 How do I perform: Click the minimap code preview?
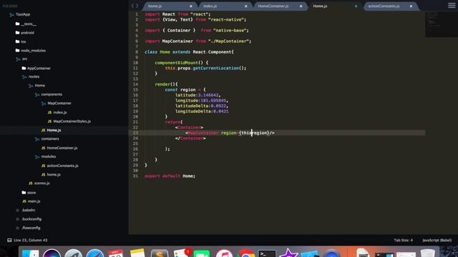tap(442, 24)
